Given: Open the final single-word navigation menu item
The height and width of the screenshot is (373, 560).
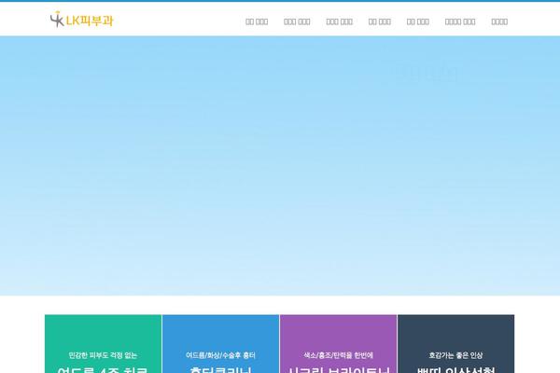Looking at the screenshot, I should [499, 21].
